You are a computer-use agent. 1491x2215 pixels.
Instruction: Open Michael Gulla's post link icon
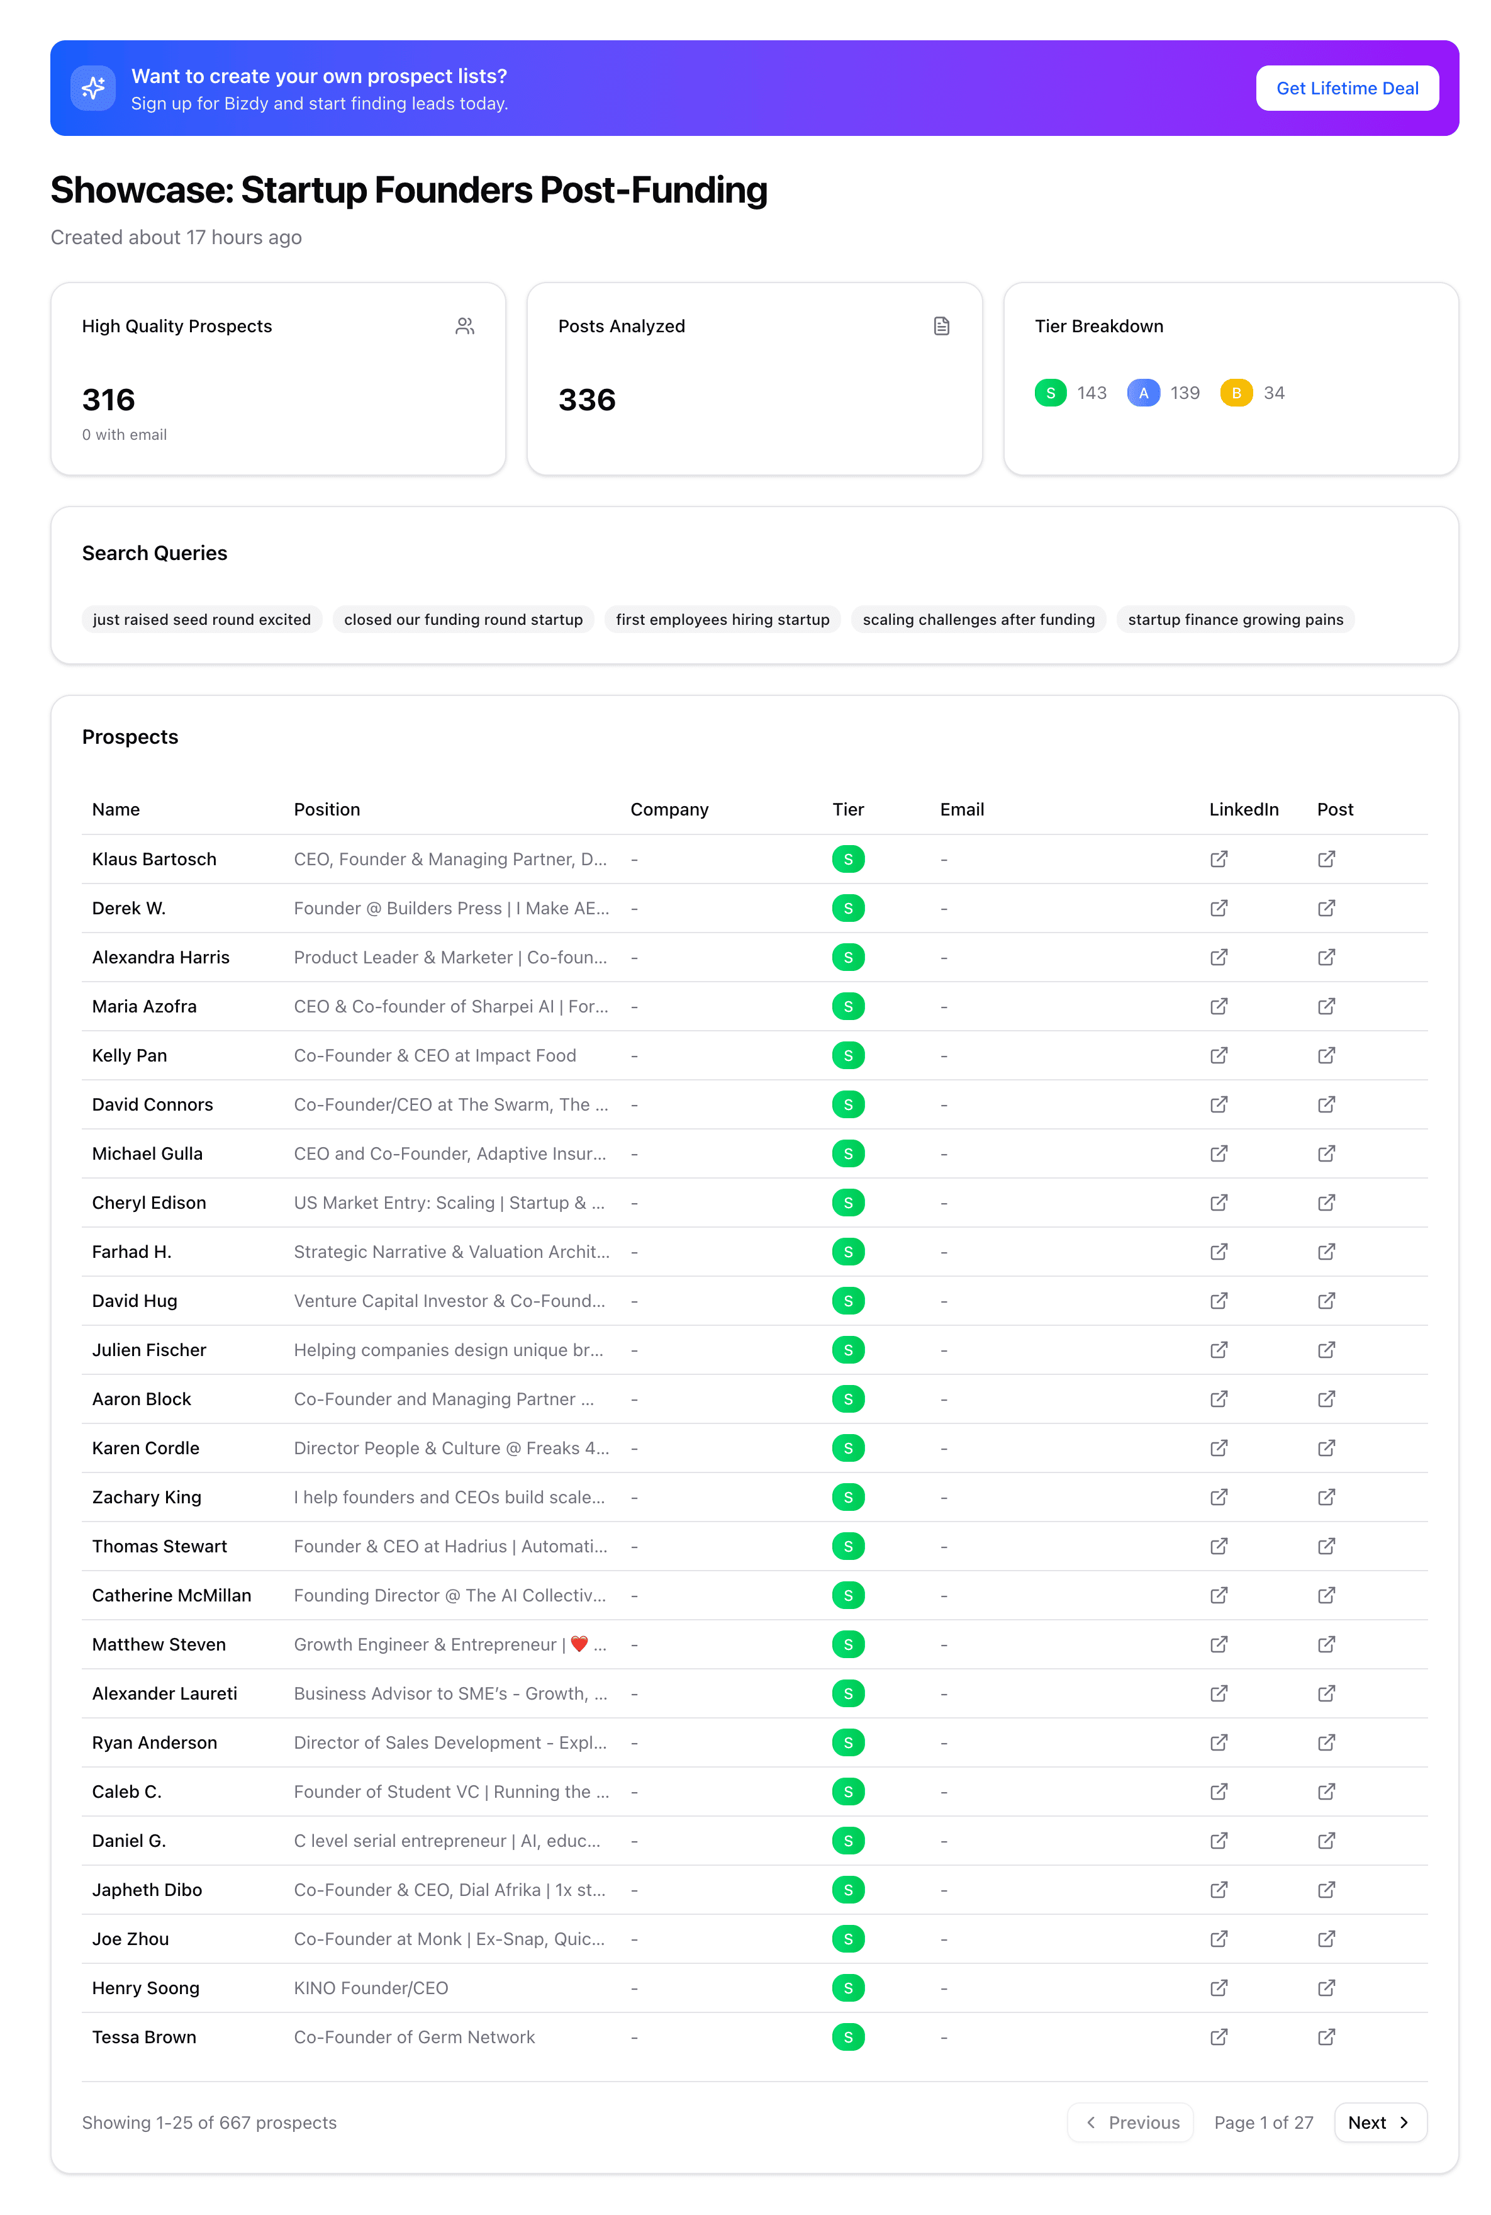[x=1326, y=1153]
